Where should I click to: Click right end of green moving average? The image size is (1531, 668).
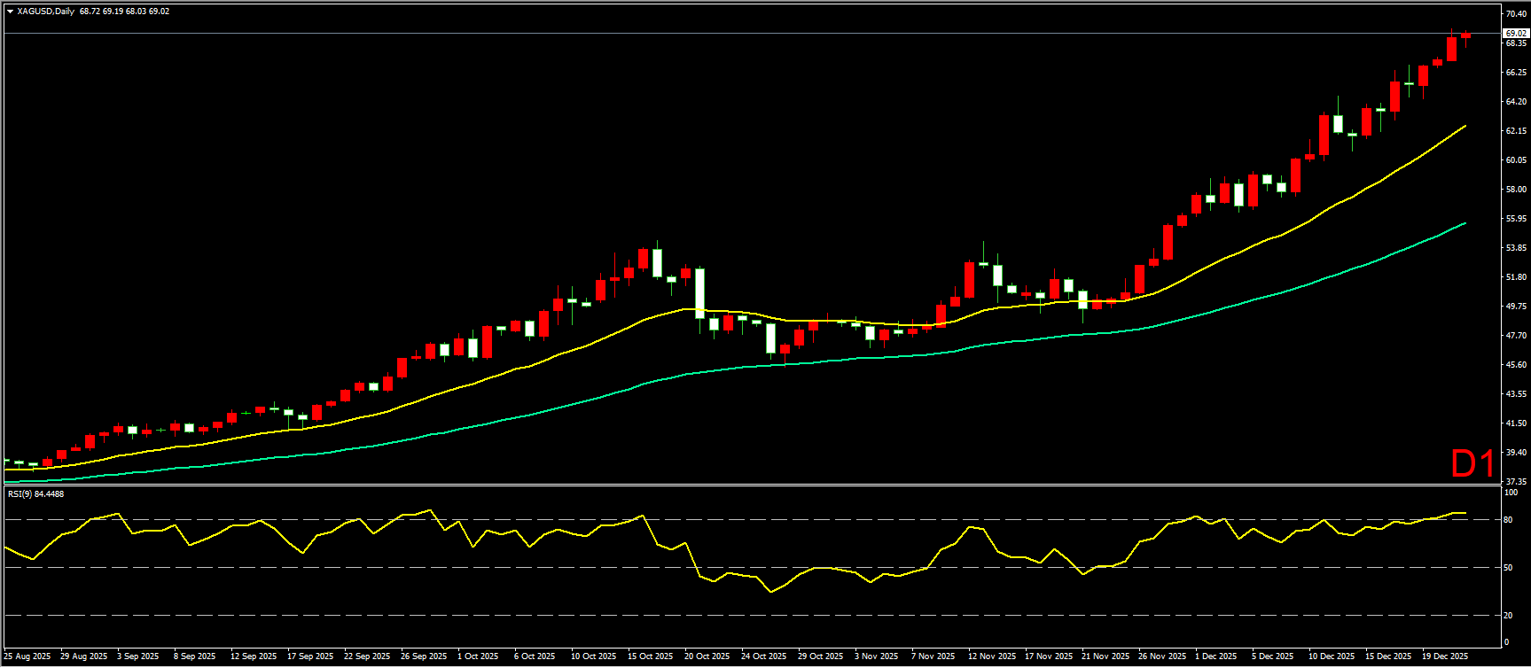pos(1465,223)
